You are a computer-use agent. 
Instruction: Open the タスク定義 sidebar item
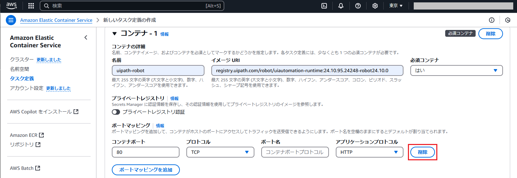(x=22, y=79)
